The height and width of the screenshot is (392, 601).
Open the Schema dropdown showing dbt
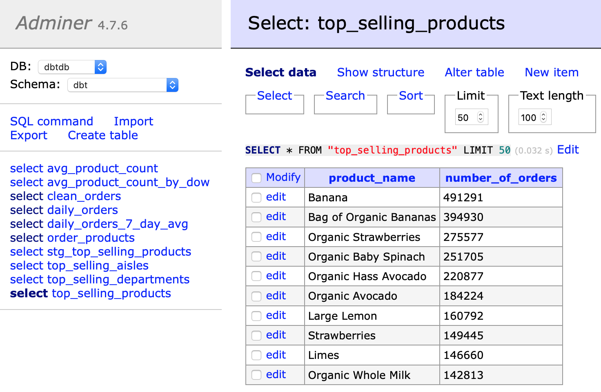(x=122, y=85)
